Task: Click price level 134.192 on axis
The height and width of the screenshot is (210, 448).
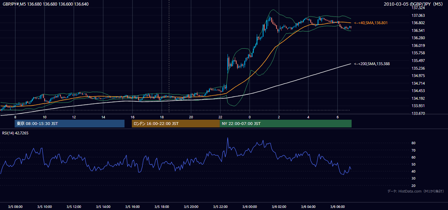Action: 418,98
